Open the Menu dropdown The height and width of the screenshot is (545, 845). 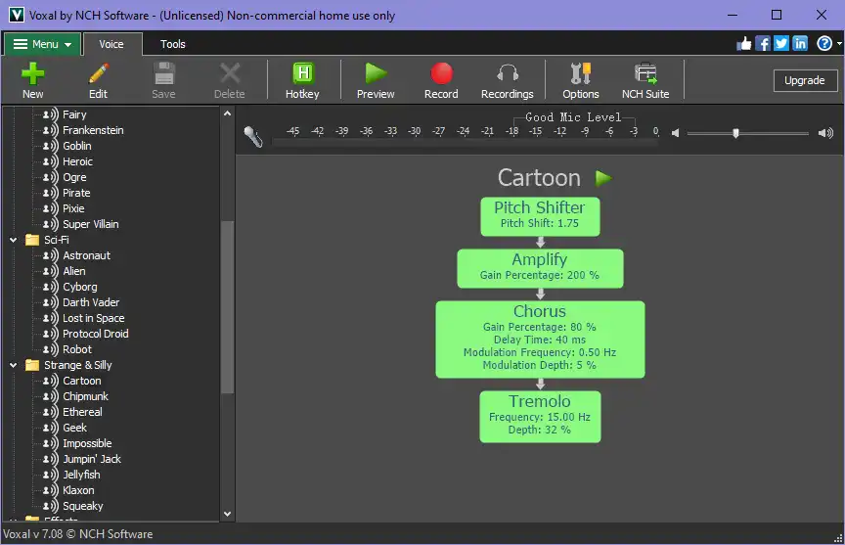pos(43,44)
